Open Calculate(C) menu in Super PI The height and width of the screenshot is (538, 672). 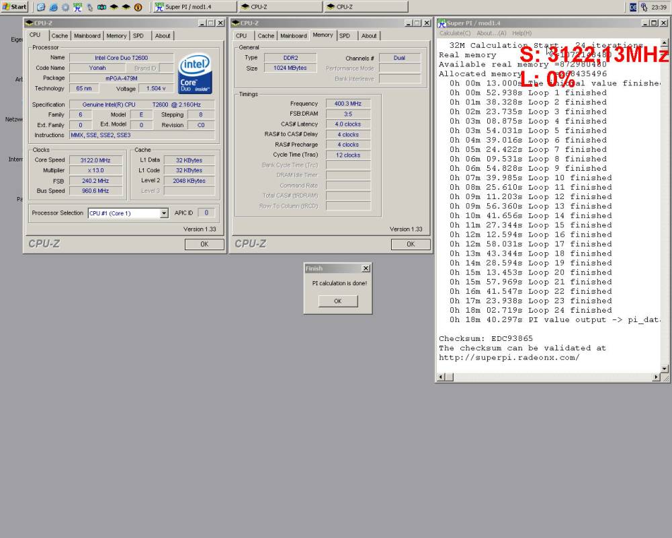pos(455,33)
